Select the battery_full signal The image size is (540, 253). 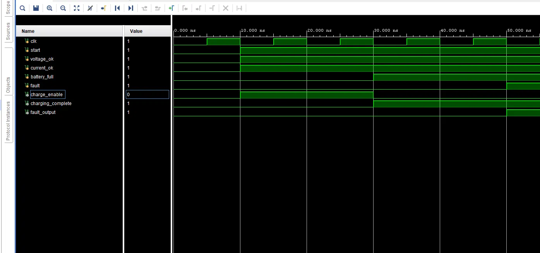[42, 77]
